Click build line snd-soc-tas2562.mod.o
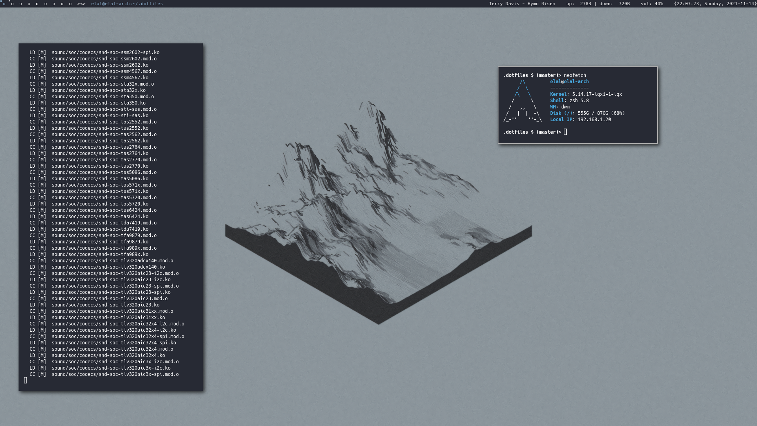 coord(93,135)
